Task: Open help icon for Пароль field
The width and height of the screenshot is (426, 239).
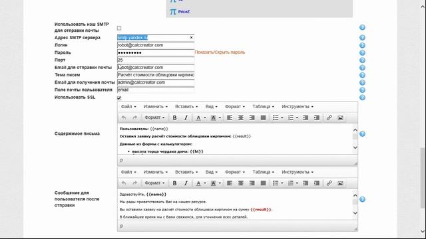Action: (x=362, y=53)
